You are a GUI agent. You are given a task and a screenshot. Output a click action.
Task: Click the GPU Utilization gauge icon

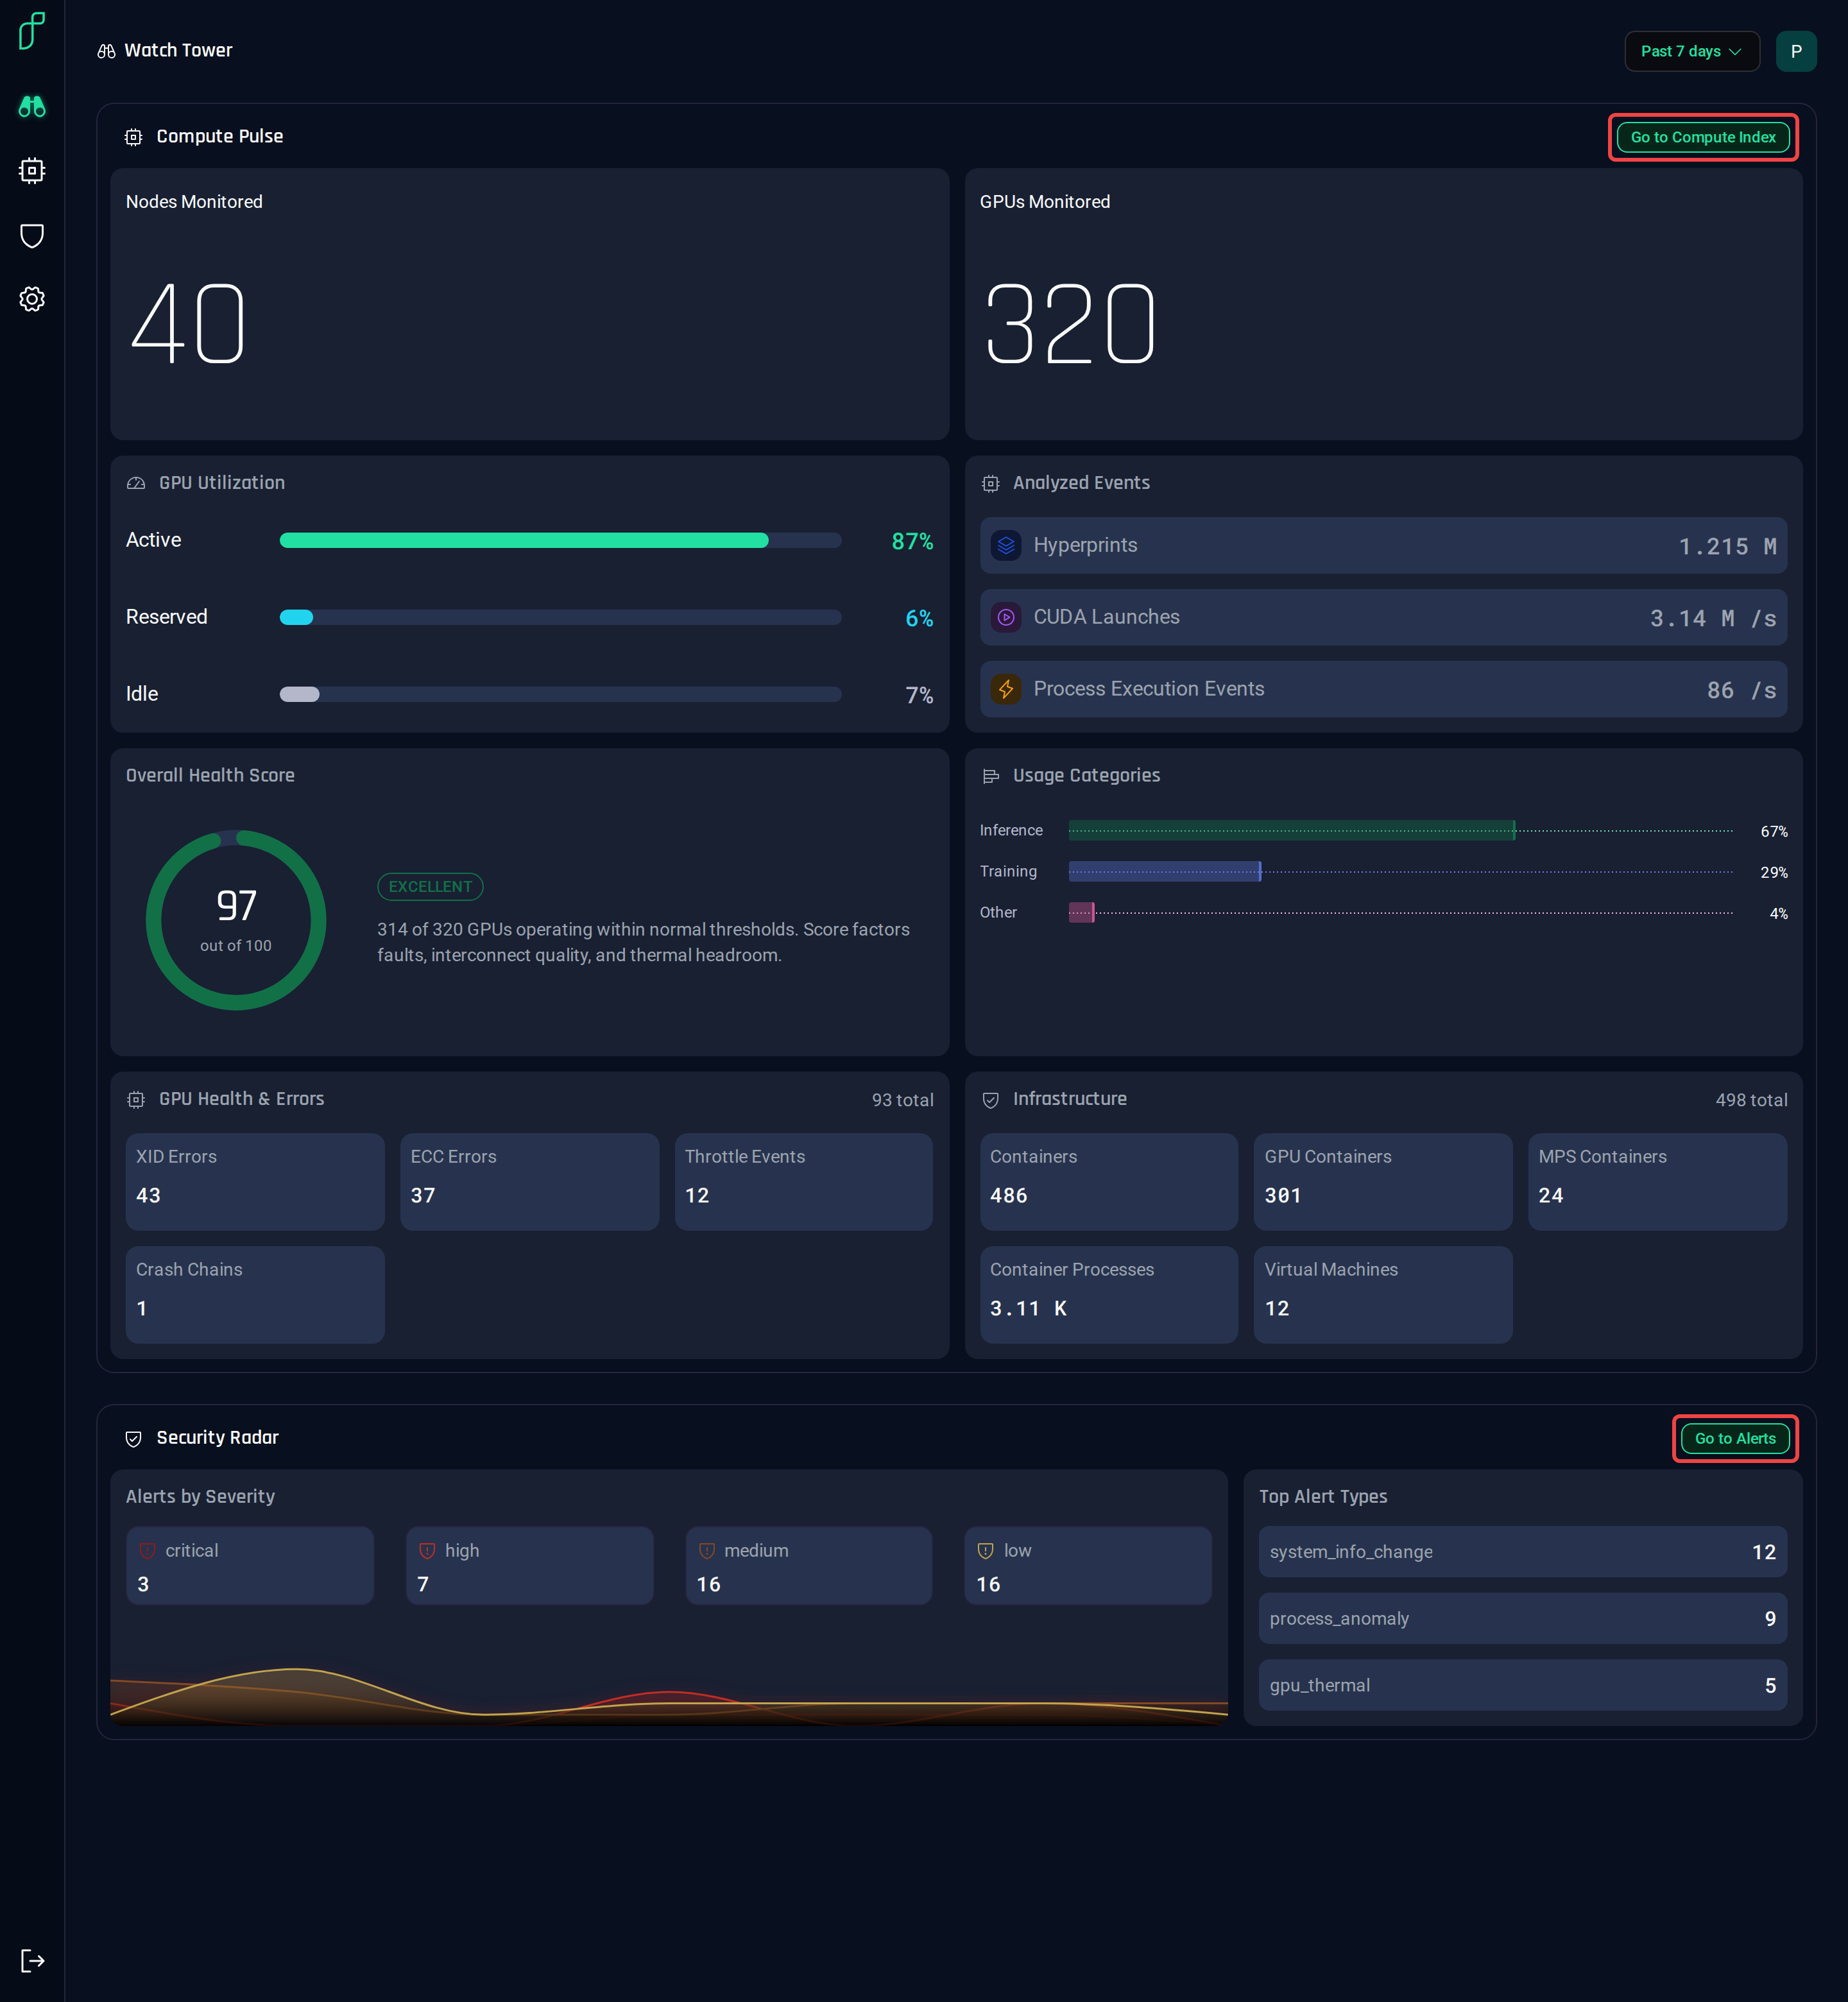tap(136, 484)
